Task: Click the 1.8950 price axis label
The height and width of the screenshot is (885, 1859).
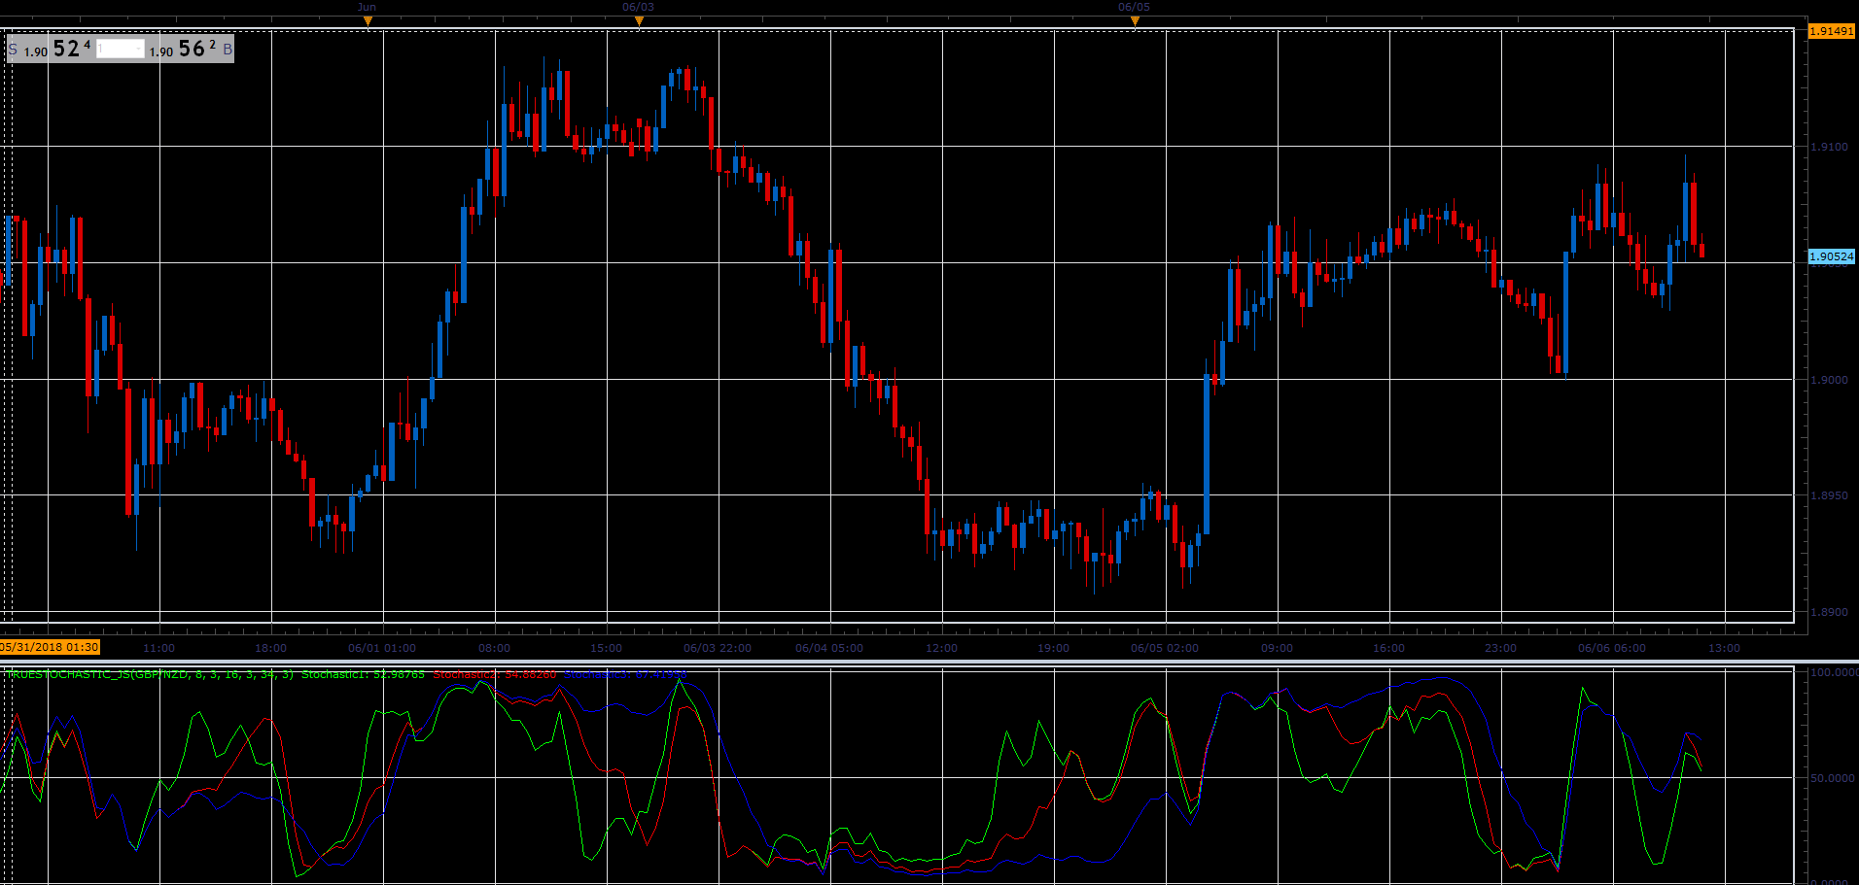Action: pyautogui.click(x=1829, y=495)
